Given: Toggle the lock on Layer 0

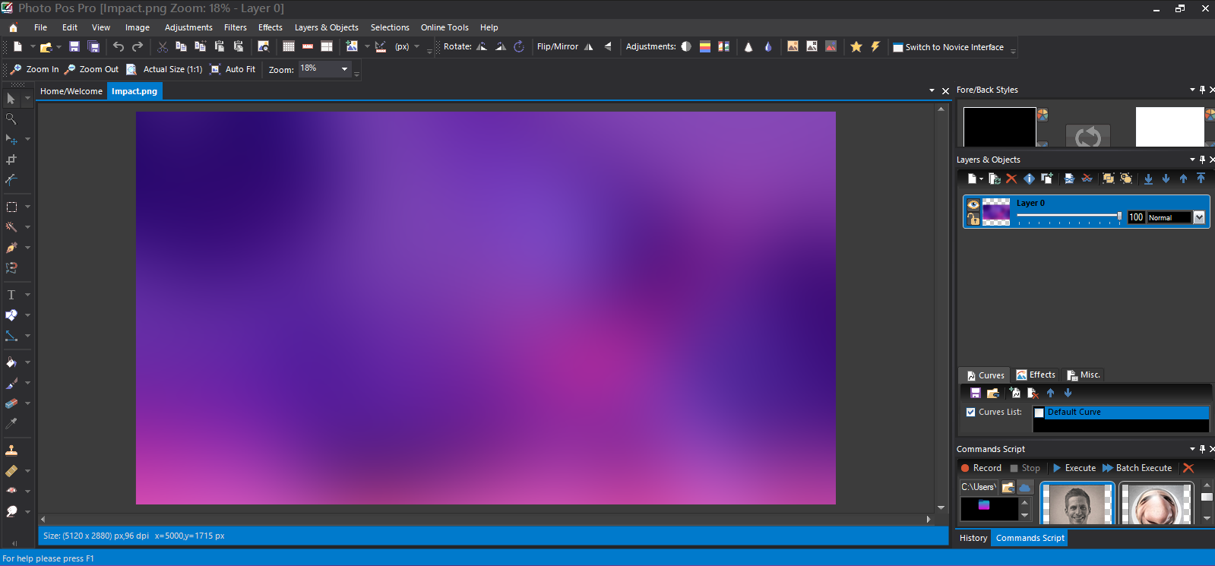Looking at the screenshot, I should pos(973,219).
